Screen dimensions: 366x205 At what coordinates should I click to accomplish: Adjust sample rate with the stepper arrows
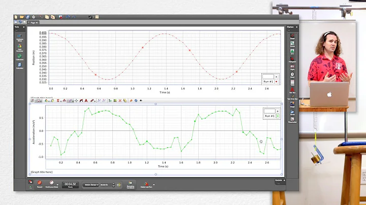click(114, 185)
